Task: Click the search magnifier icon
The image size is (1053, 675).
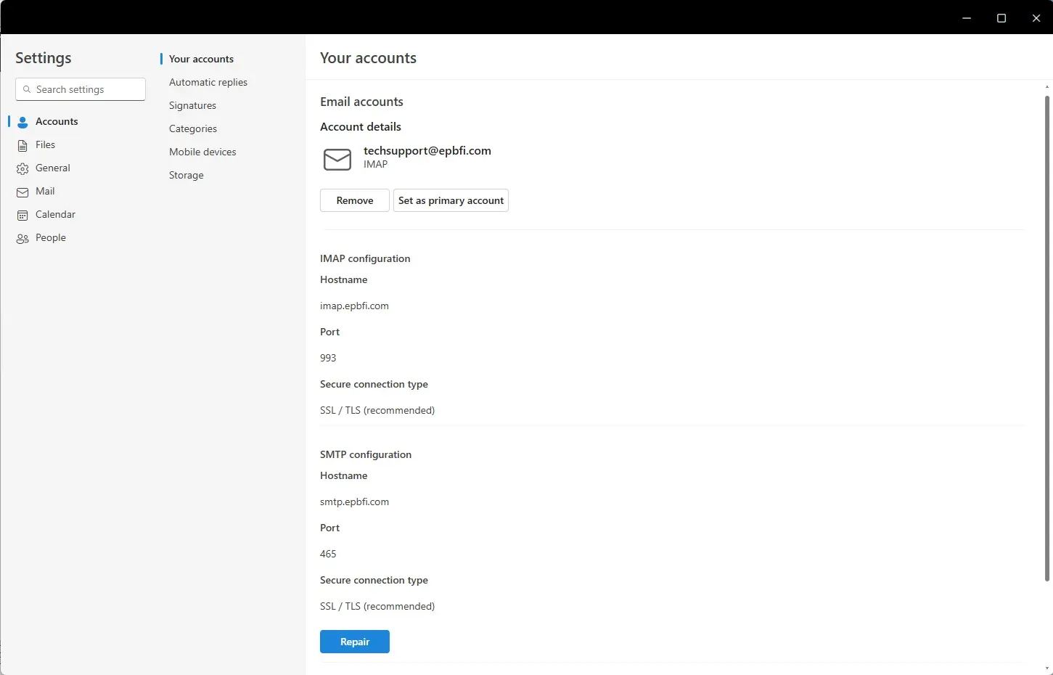Action: click(x=27, y=89)
